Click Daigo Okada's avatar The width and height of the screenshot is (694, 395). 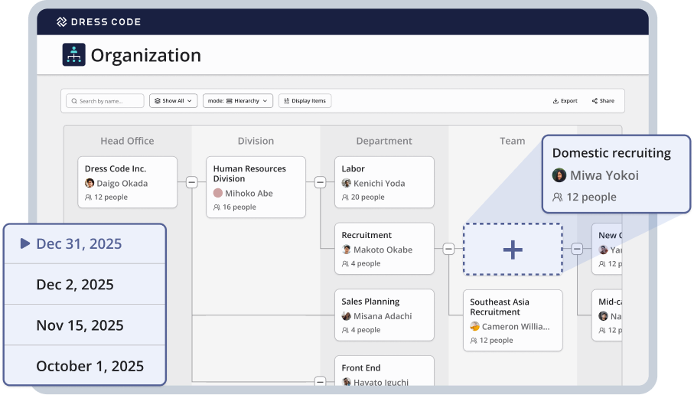coord(90,183)
